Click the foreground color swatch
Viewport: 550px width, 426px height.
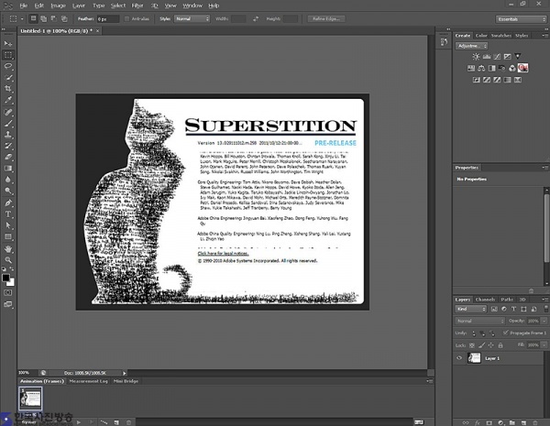(x=5, y=278)
